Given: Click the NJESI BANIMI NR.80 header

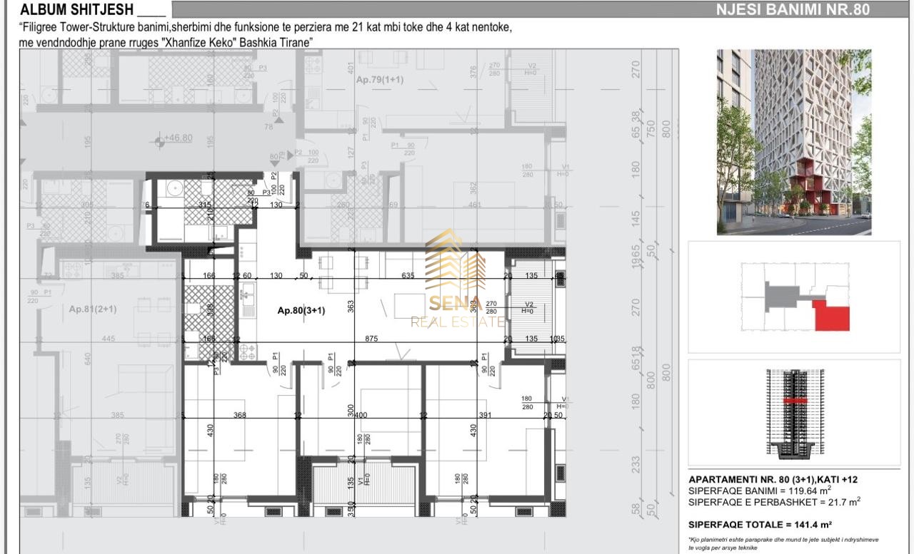Looking at the screenshot, I should click(793, 9).
